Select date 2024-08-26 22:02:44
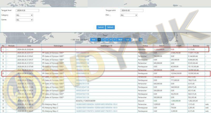Screen dimensions: 211x113 (25, 49)
